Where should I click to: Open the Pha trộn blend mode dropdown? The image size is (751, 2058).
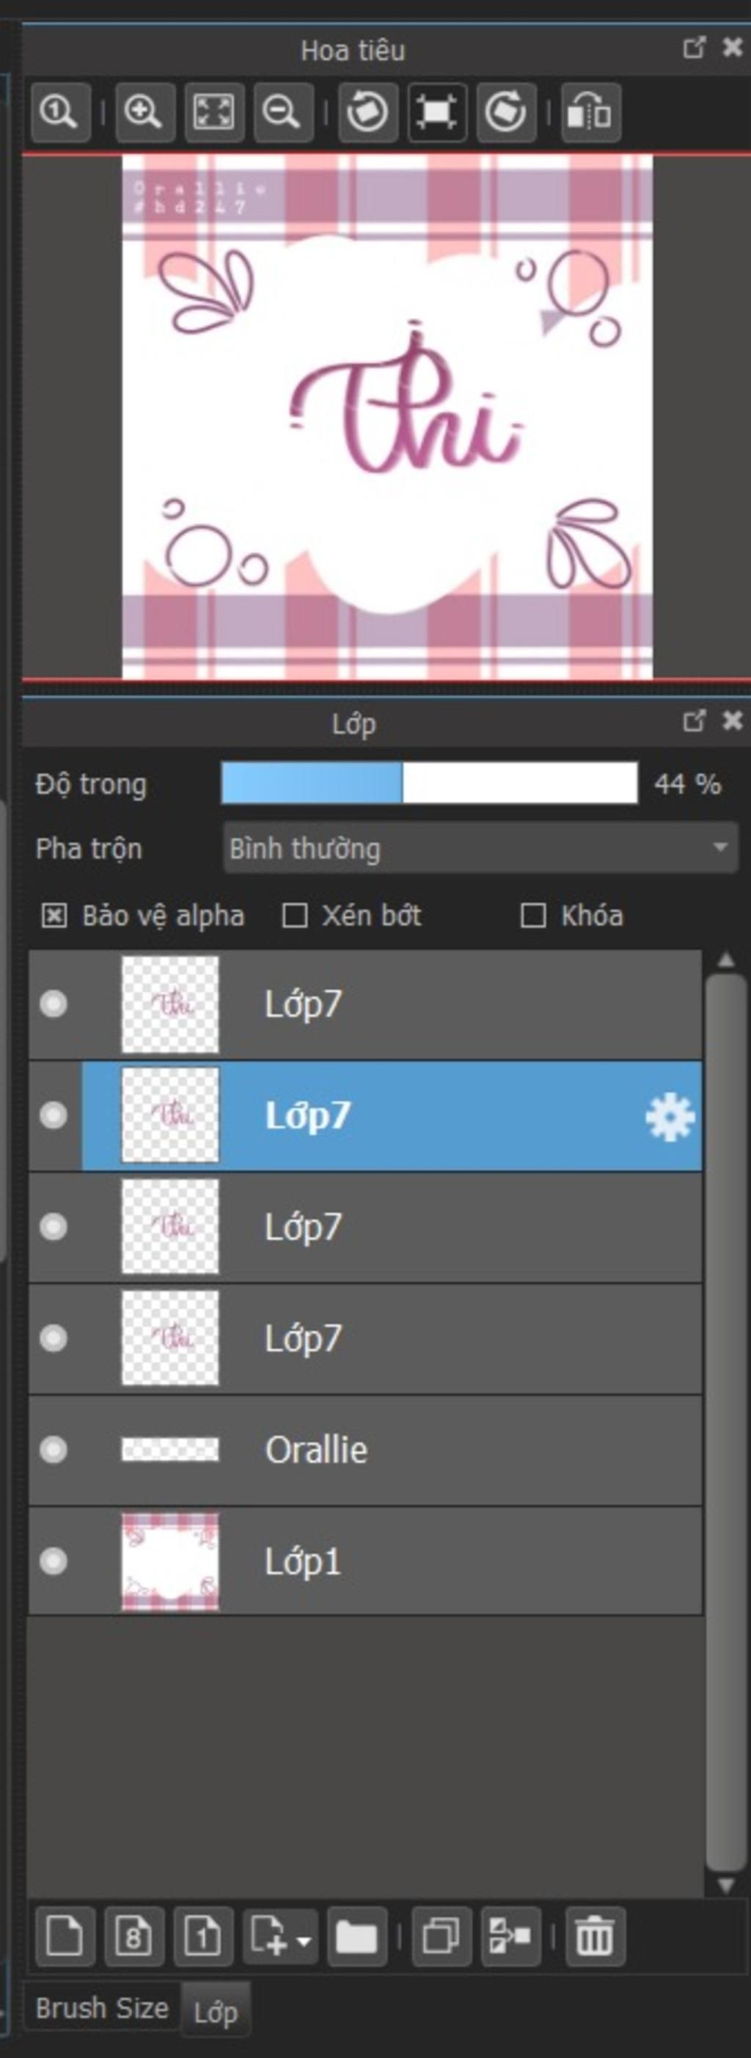480,847
